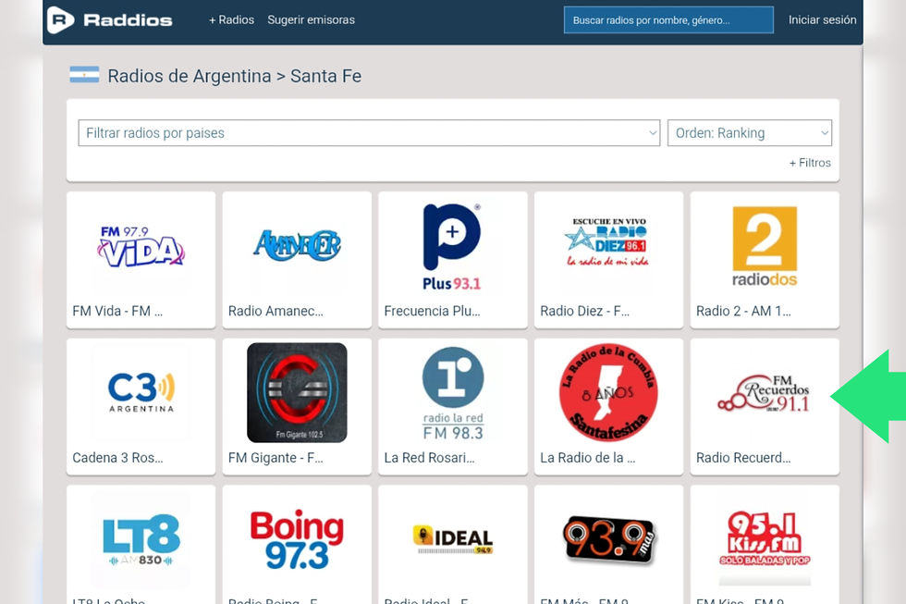
Task: Click the Ideal 94.9 logo
Action: coord(453,539)
